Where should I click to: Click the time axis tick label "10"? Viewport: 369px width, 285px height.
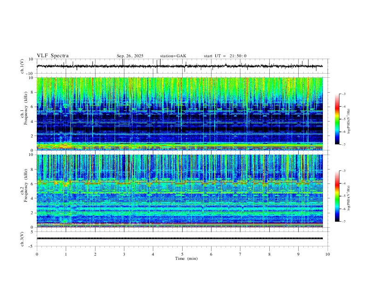[328, 254]
